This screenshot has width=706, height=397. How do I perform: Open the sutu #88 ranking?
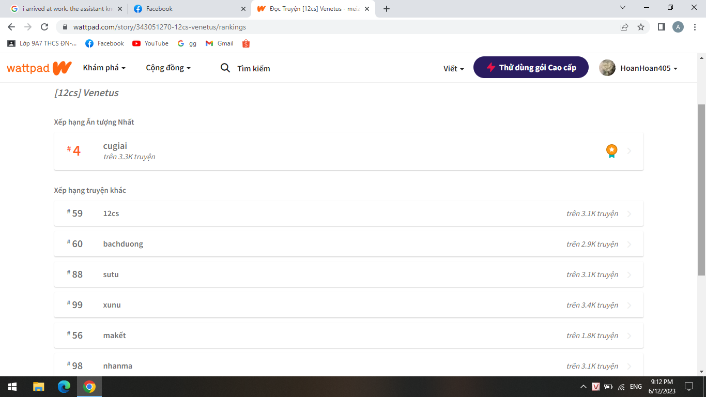coord(349,274)
